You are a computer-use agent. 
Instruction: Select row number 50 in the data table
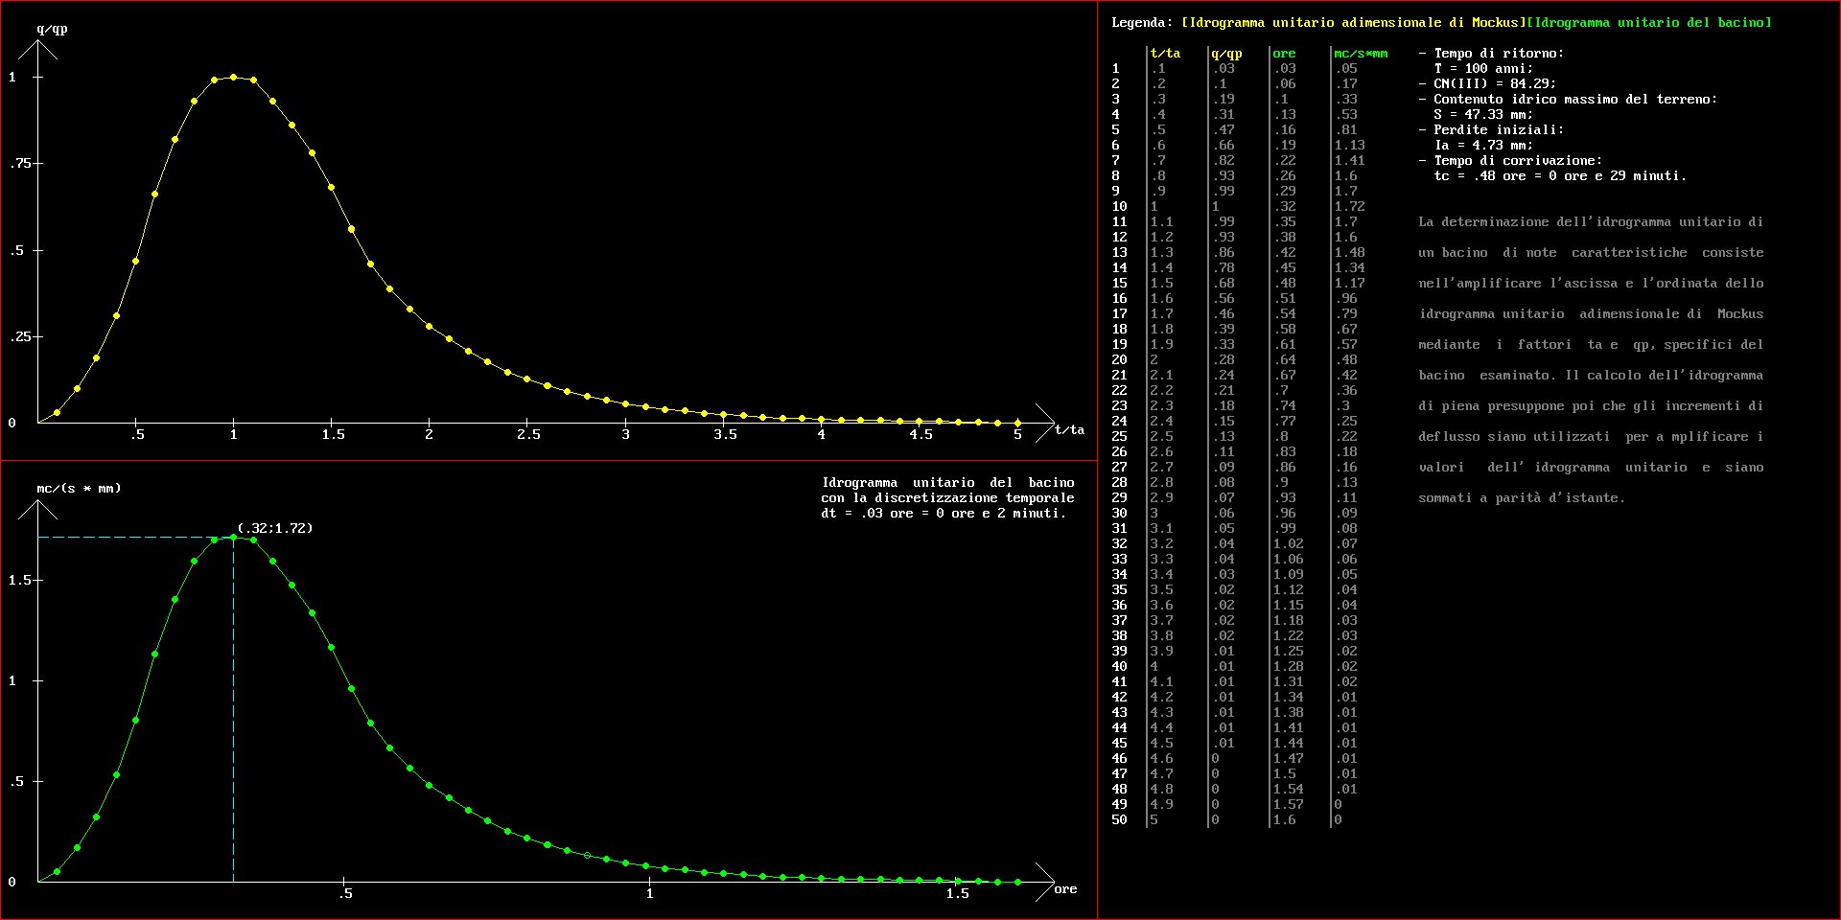[1119, 819]
